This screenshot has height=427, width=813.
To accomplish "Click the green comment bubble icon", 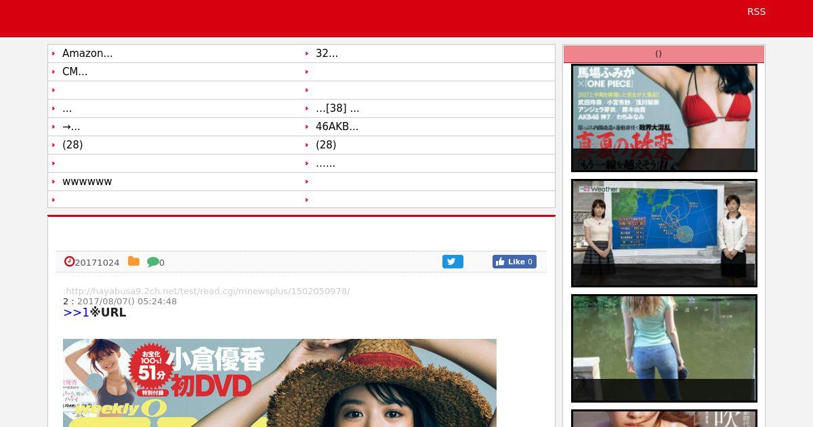I will [153, 262].
